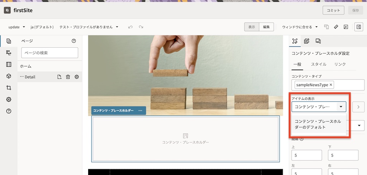Click the 左 spacing field

(307, 172)
